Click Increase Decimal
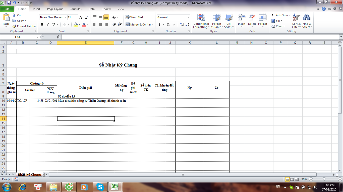The image size is (343, 192). (182, 24)
